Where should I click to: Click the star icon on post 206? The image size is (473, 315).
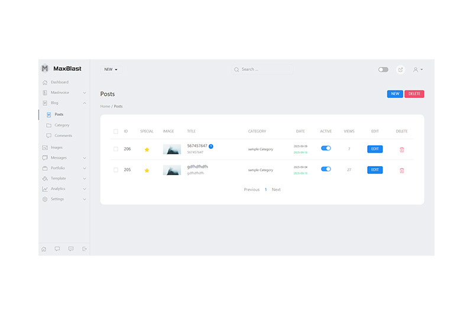tap(147, 150)
